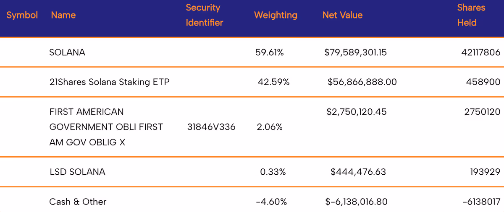504x212 pixels.
Task: Click the LSD SOLANA holding name
Action: pyautogui.click(x=77, y=172)
